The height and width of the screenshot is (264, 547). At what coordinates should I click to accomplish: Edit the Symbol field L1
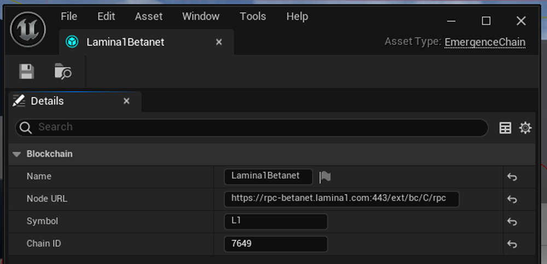[x=276, y=221]
